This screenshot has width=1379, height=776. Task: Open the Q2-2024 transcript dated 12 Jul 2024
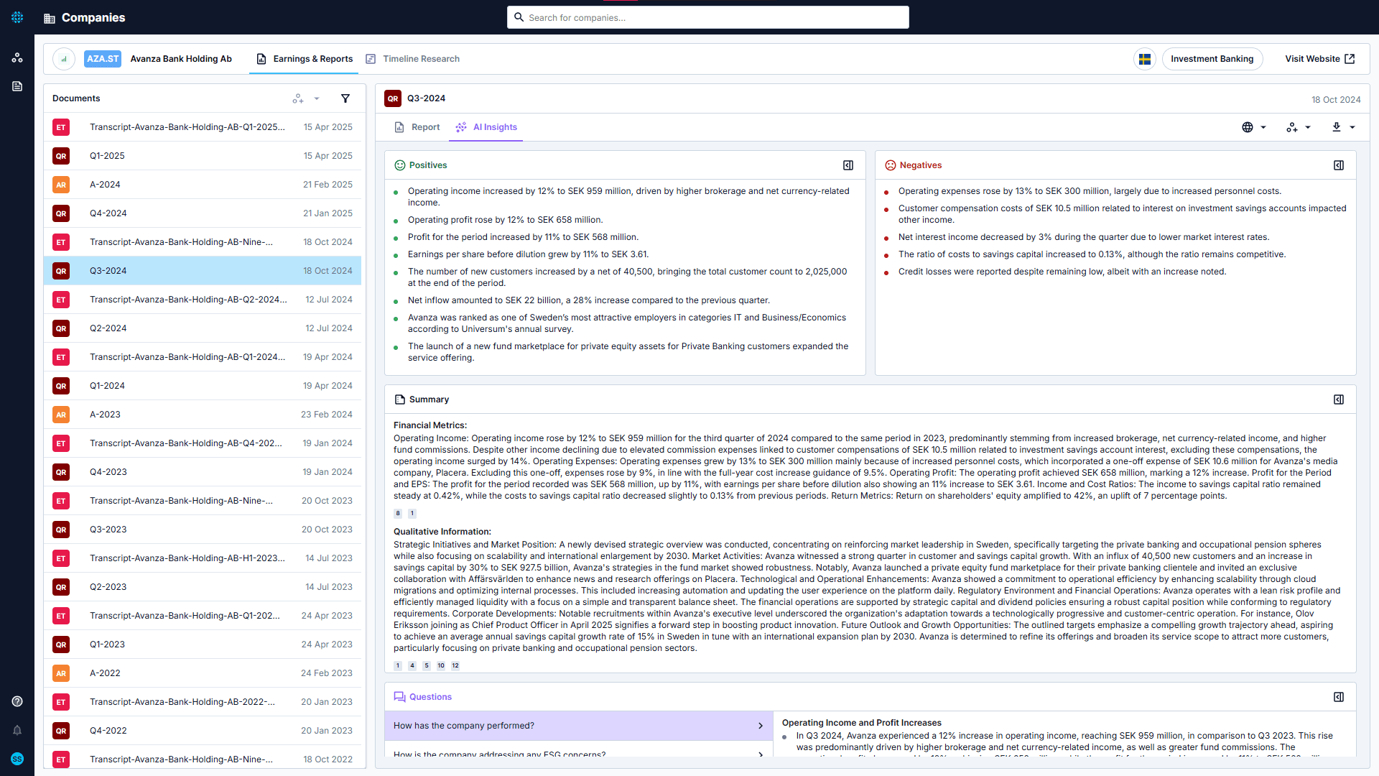[203, 300]
